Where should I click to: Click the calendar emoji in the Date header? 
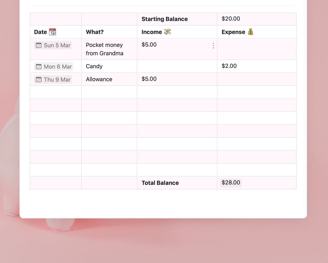click(52, 32)
